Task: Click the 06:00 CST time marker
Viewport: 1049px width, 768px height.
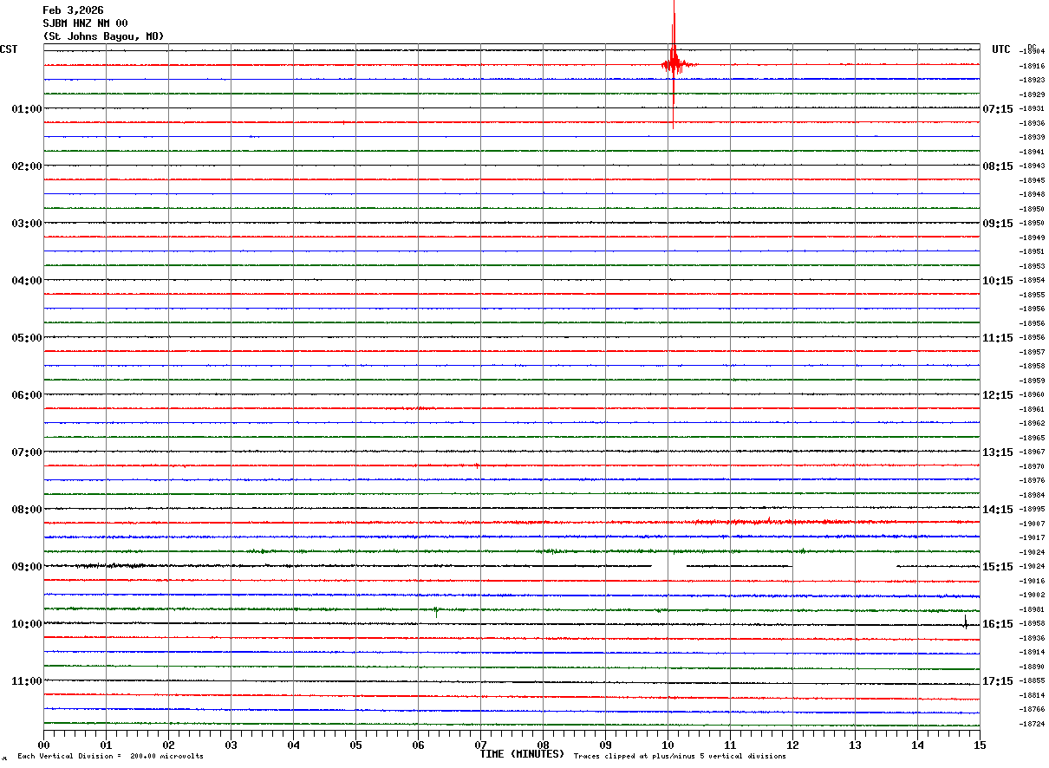Action: 26,394
